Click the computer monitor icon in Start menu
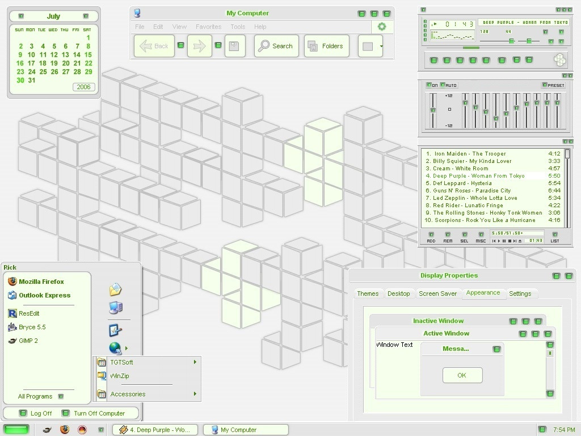581x436 pixels. (x=116, y=307)
